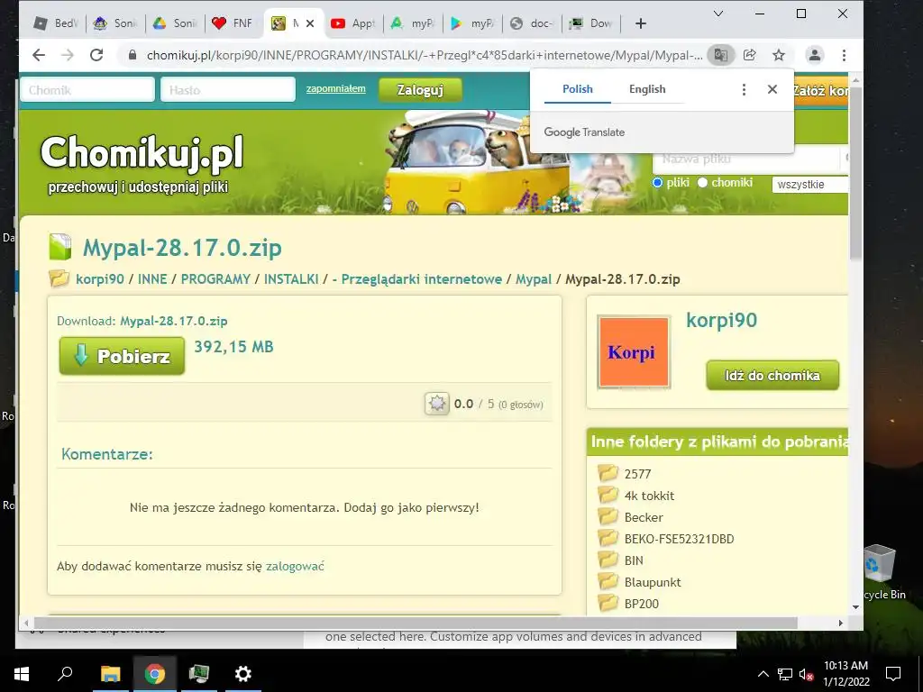Open Settings gear in taskbar

(242, 674)
